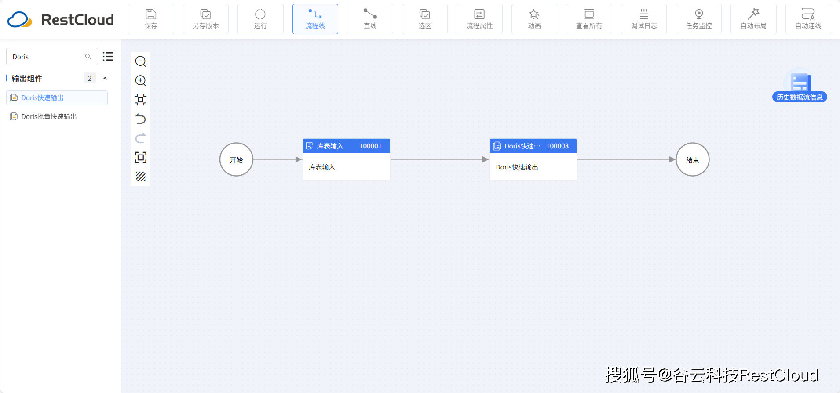Click the 运行 run button
This screenshot has height=393, width=840.
[260, 19]
